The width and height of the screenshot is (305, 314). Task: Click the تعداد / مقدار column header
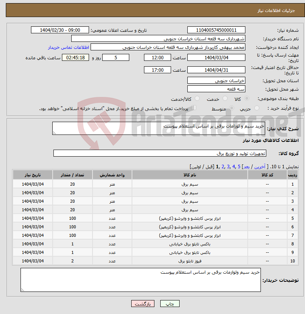tap(72, 175)
